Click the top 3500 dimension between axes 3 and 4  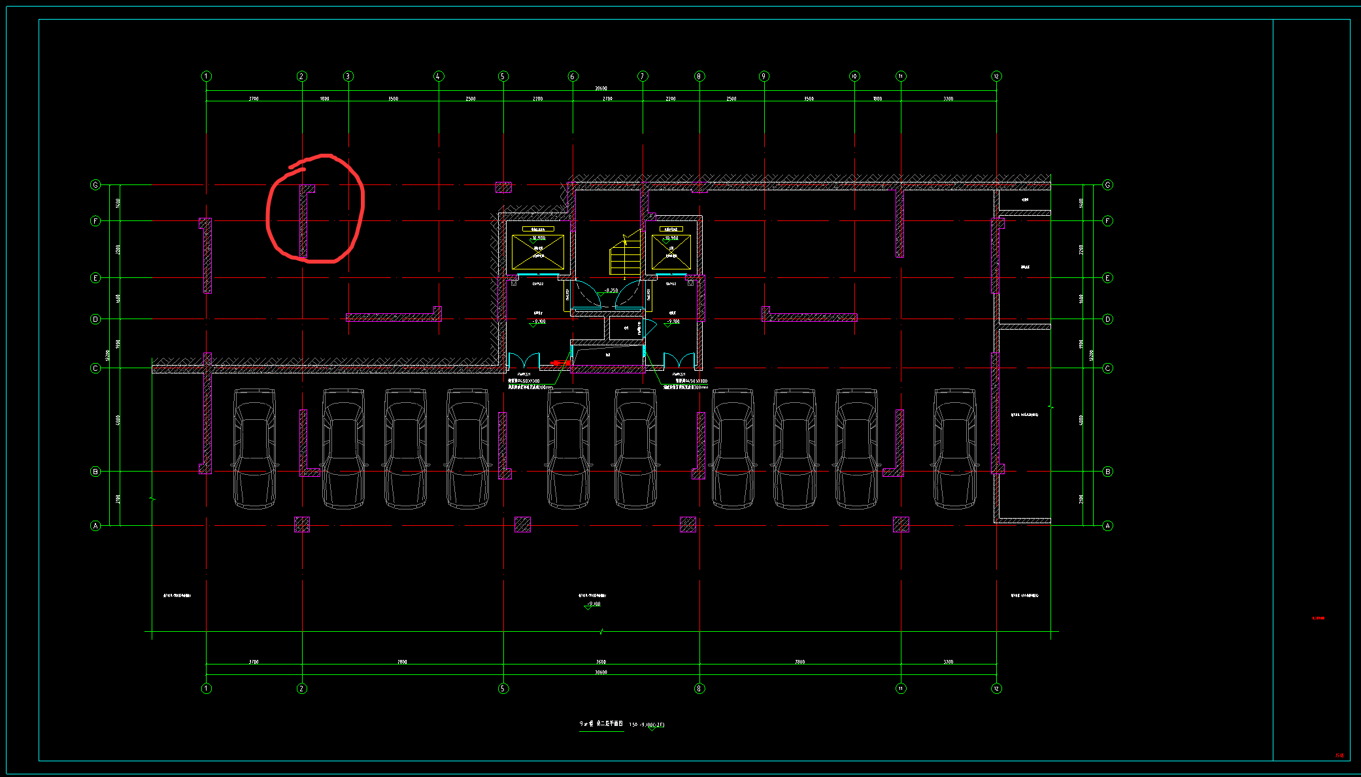tap(393, 99)
